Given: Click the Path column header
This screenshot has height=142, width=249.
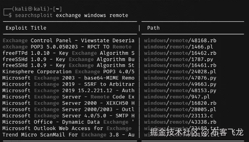Looking at the screenshot, I should [x=153, y=28].
